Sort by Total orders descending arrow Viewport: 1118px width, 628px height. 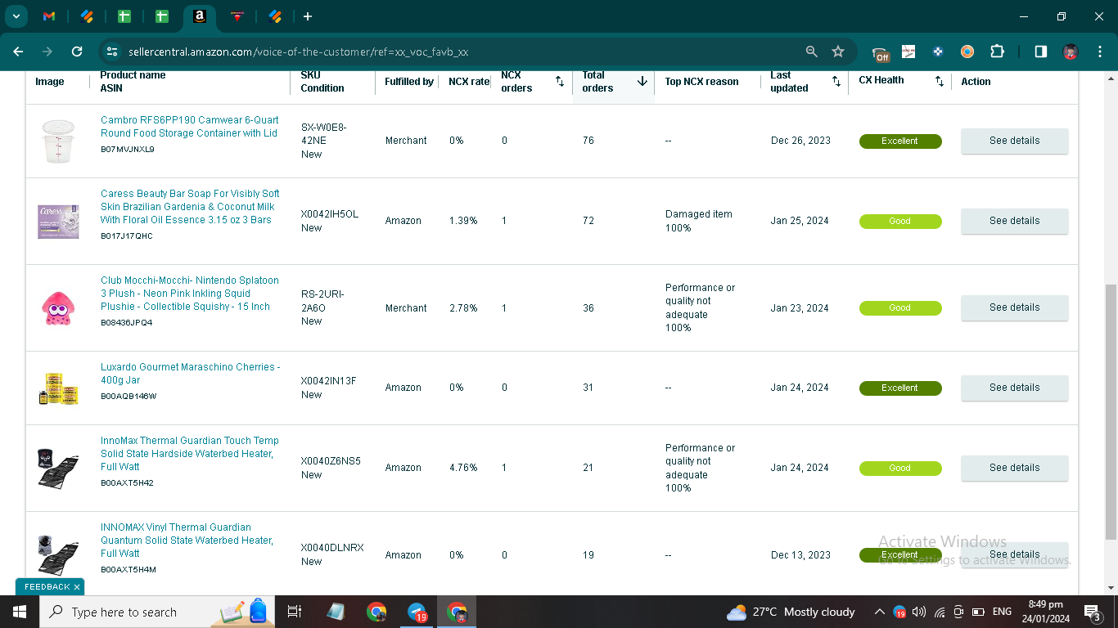[642, 82]
